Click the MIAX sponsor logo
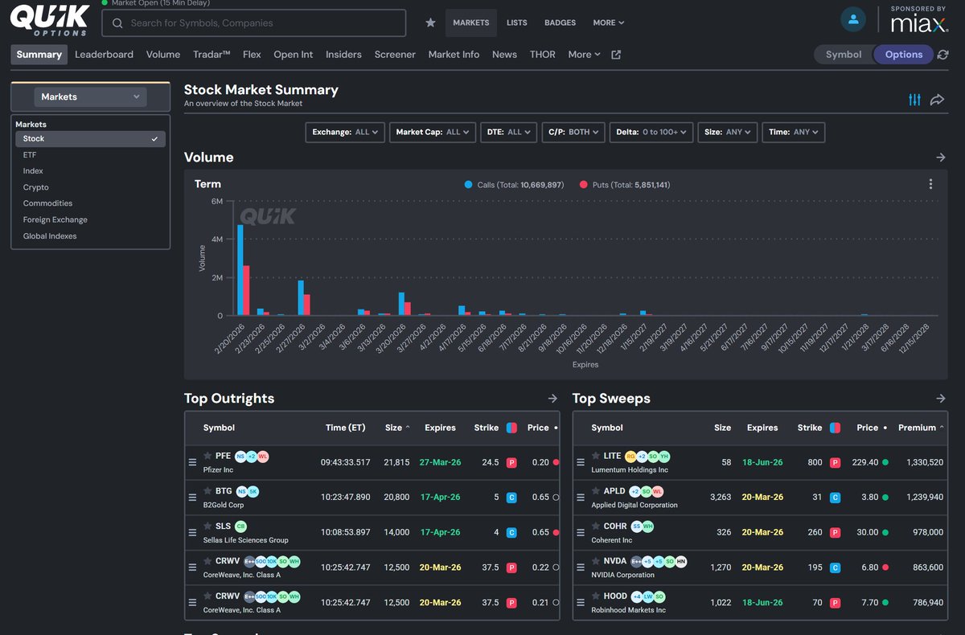 (919, 21)
